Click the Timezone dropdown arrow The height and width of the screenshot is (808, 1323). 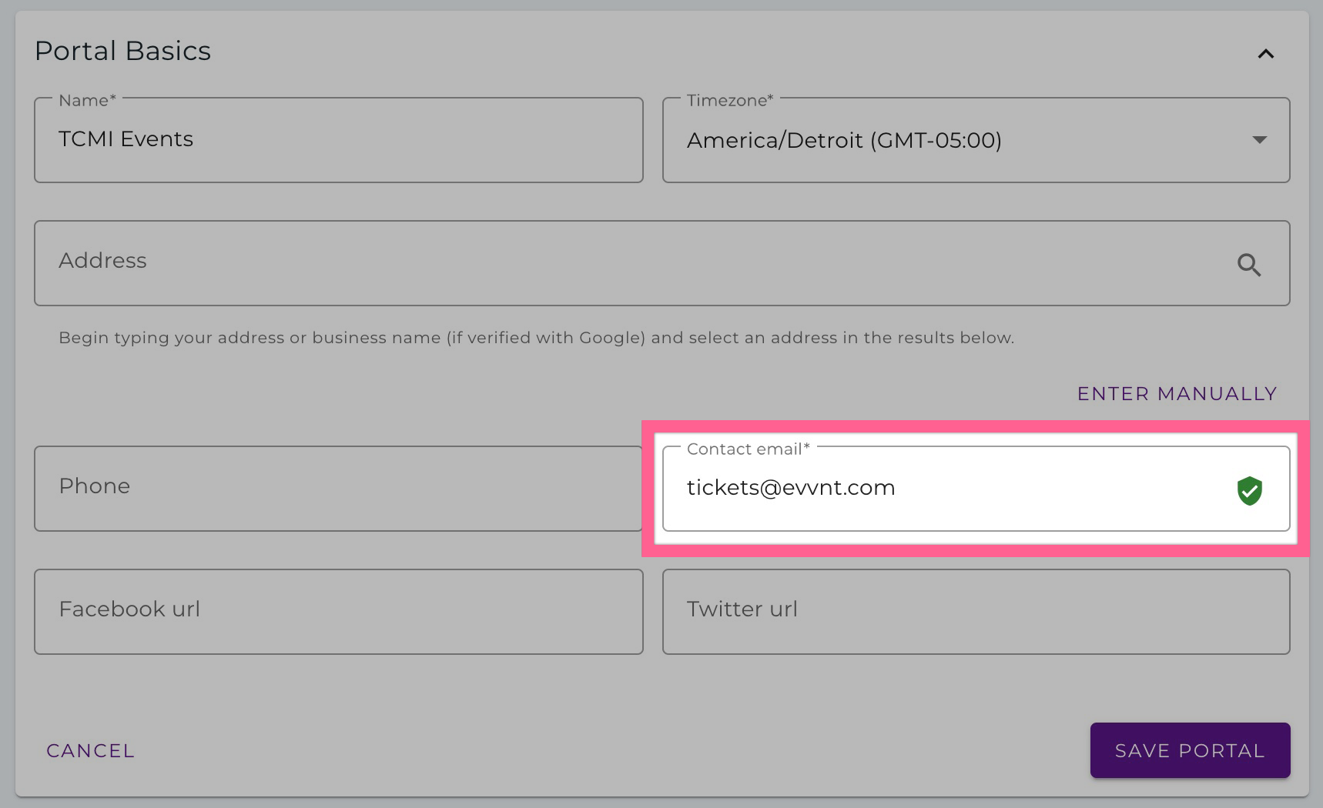click(x=1258, y=140)
